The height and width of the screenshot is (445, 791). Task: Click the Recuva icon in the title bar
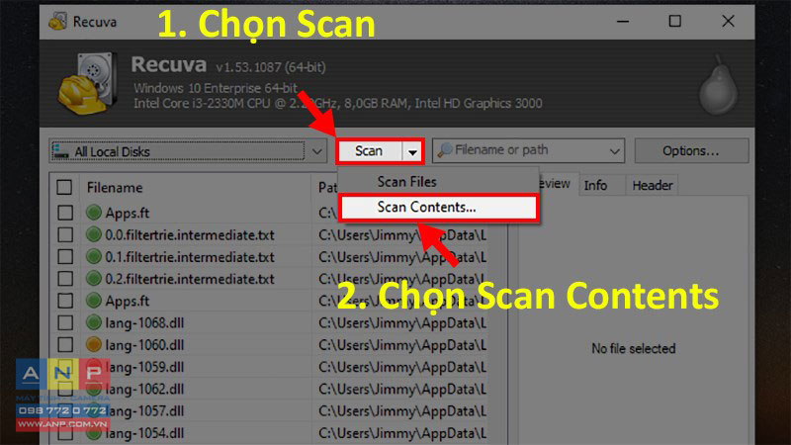click(57, 21)
